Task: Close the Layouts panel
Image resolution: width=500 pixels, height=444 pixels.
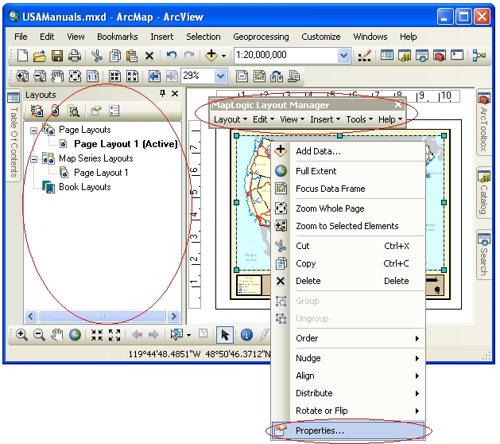Action: pos(175,94)
